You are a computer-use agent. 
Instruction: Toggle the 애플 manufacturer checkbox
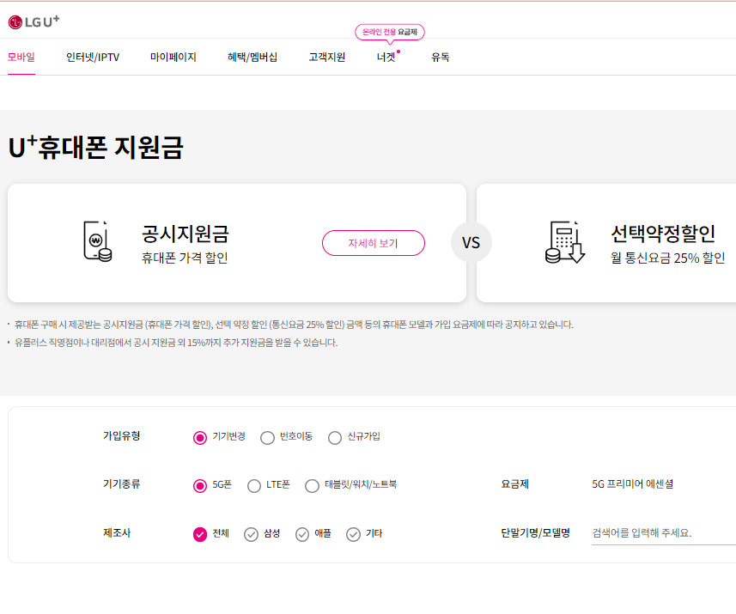pyautogui.click(x=301, y=534)
